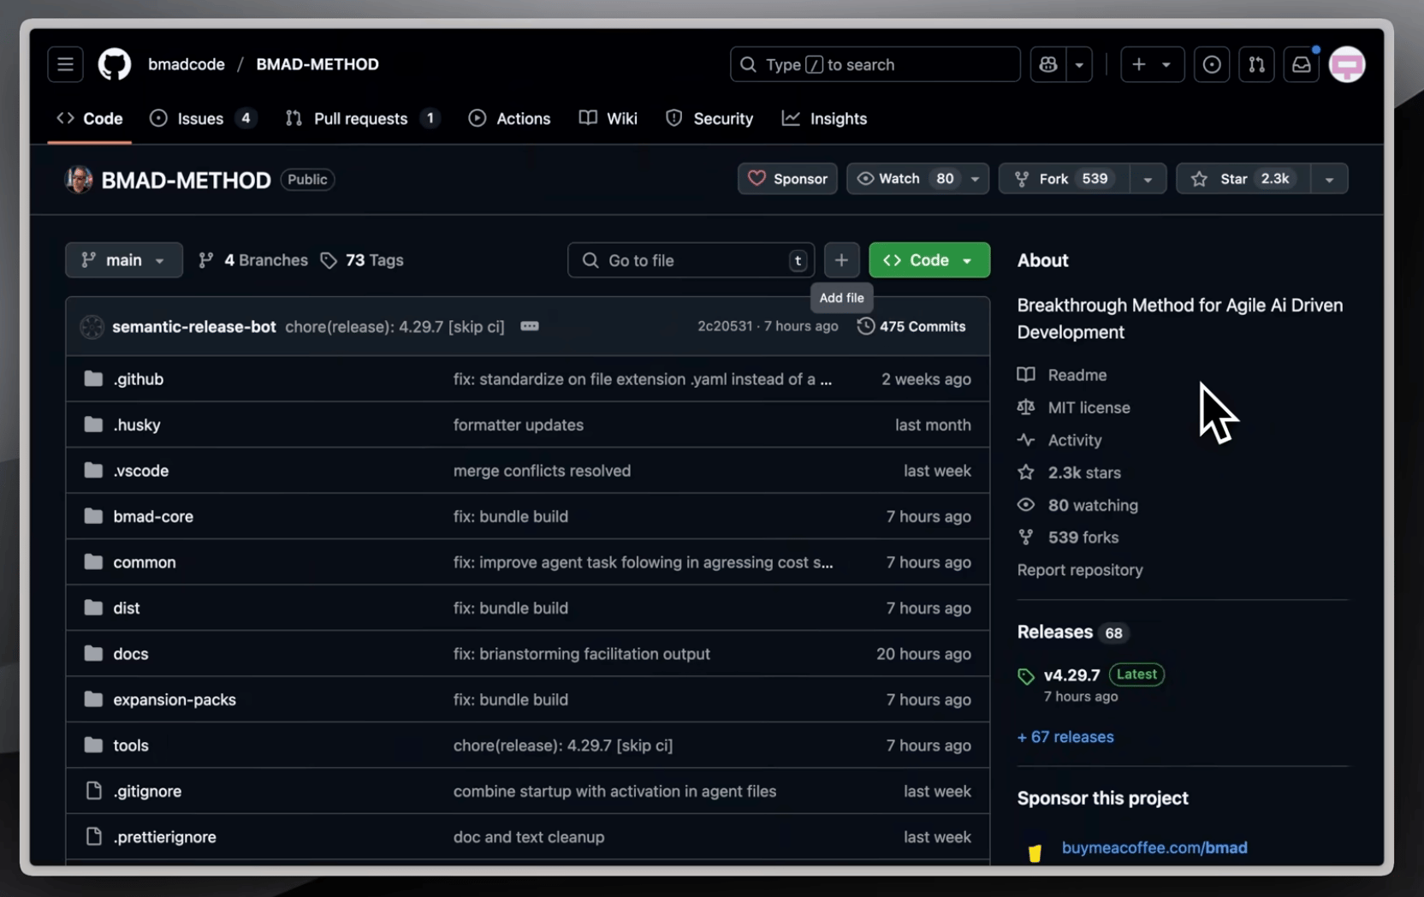Click the Go to file search box
Screen dimensions: 1424x897
(x=691, y=260)
